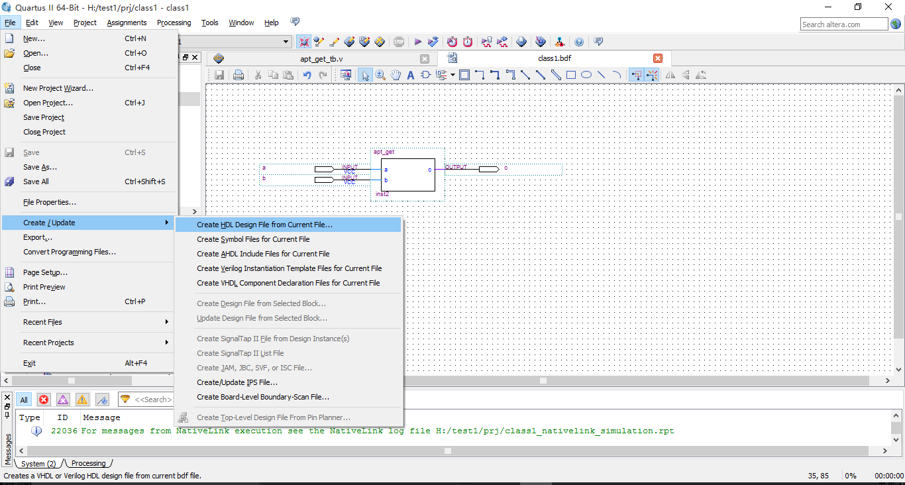Open the project revision dropdown

click(286, 42)
